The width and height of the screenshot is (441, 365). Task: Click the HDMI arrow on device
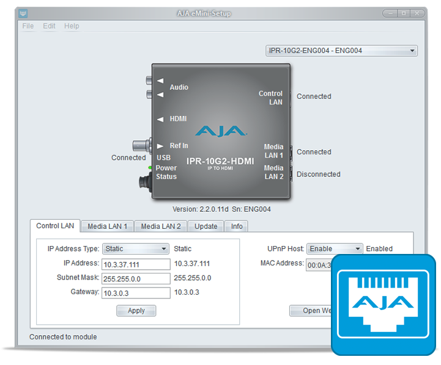(160, 119)
